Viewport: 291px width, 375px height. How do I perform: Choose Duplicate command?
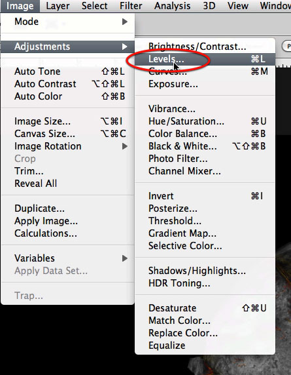click(x=68, y=208)
